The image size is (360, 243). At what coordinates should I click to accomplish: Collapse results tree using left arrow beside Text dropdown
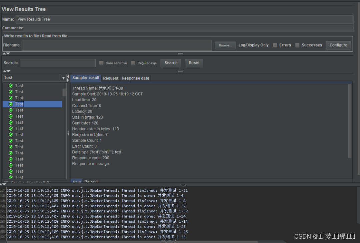pyautogui.click(x=68, y=76)
